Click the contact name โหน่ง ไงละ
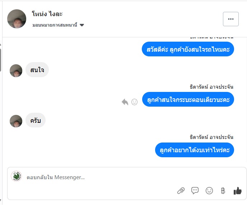This screenshot has width=247, height=205. click(47, 14)
